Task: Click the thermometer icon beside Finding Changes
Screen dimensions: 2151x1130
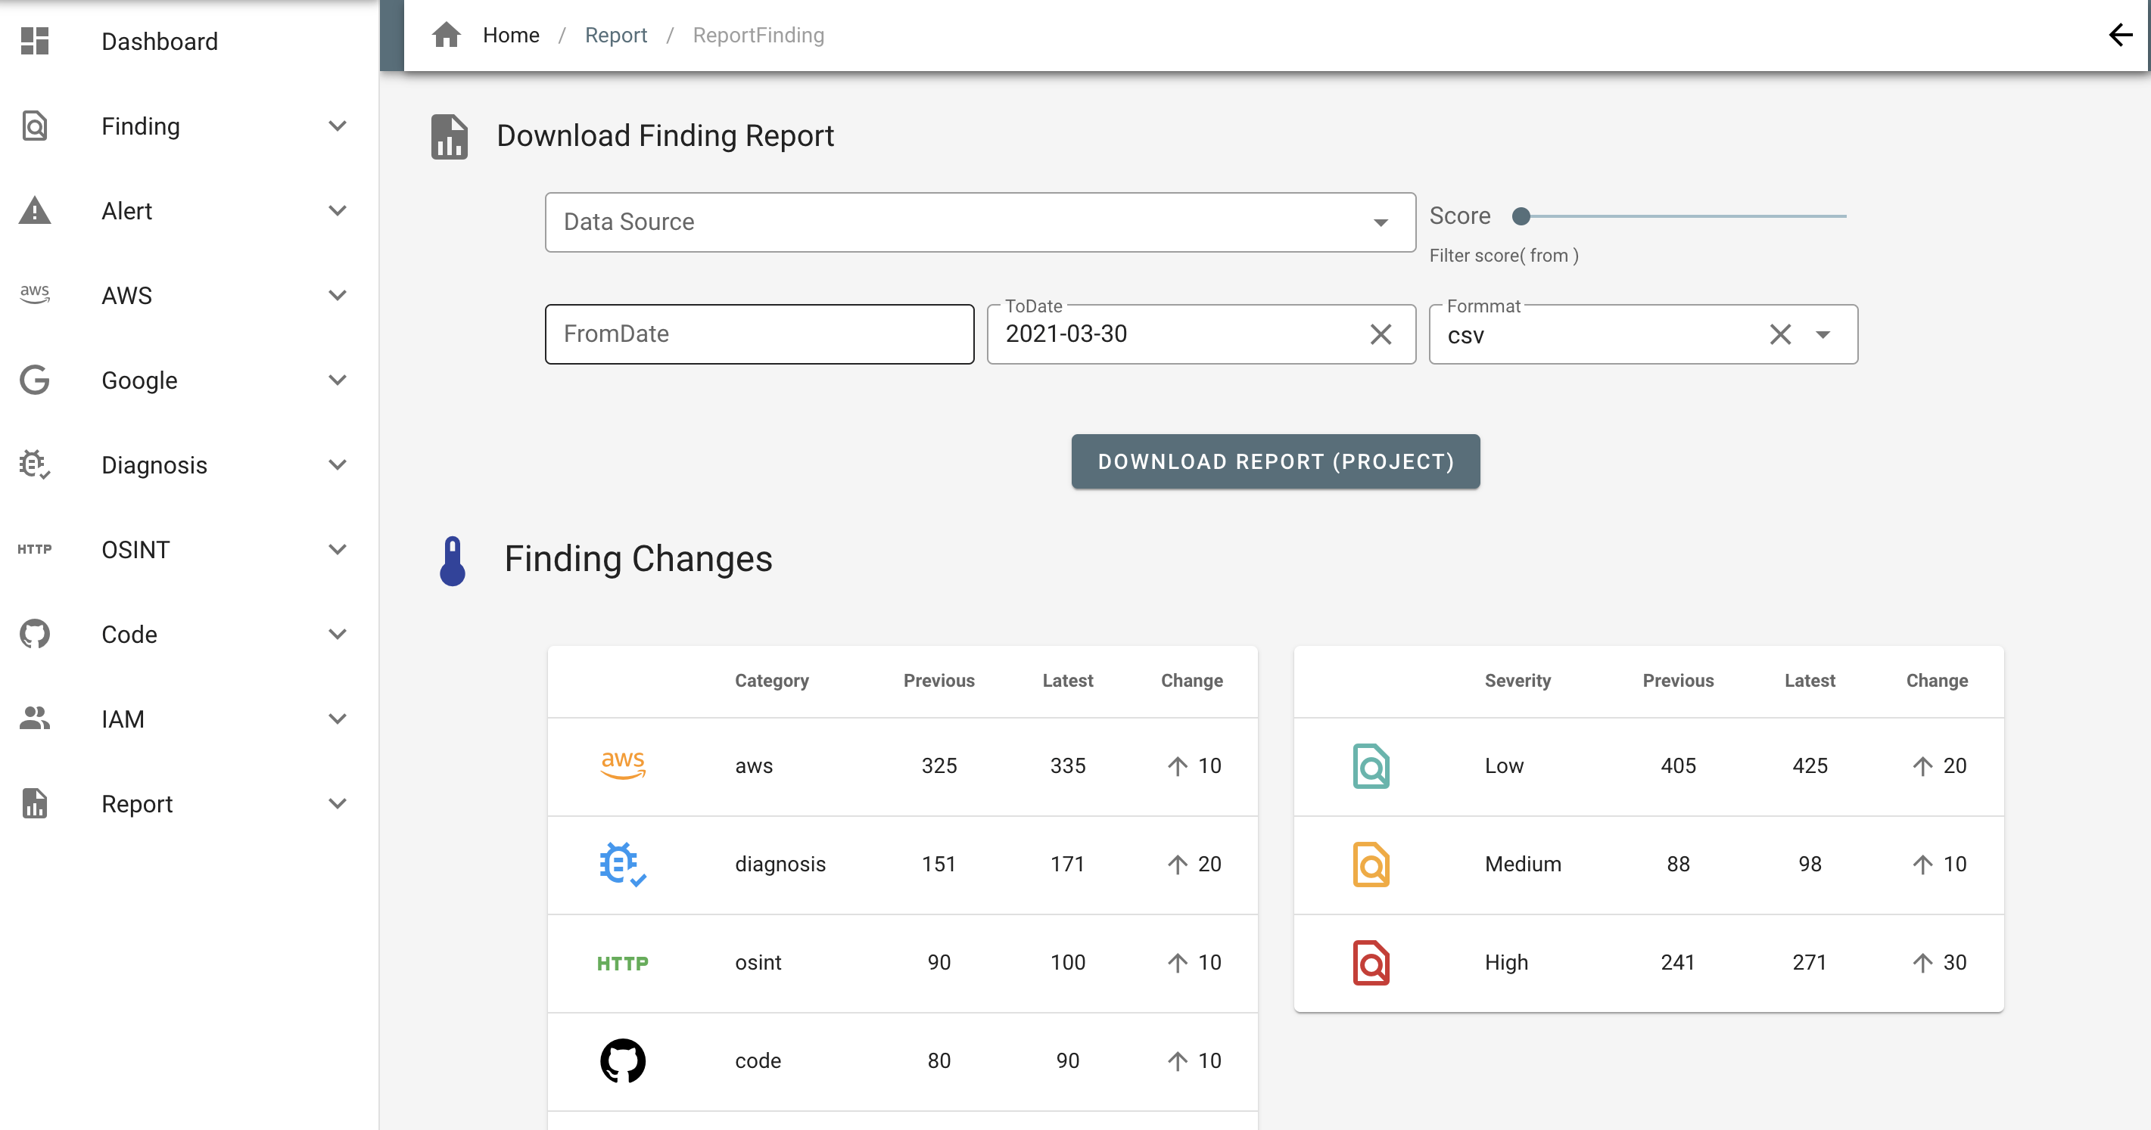Action: [453, 560]
